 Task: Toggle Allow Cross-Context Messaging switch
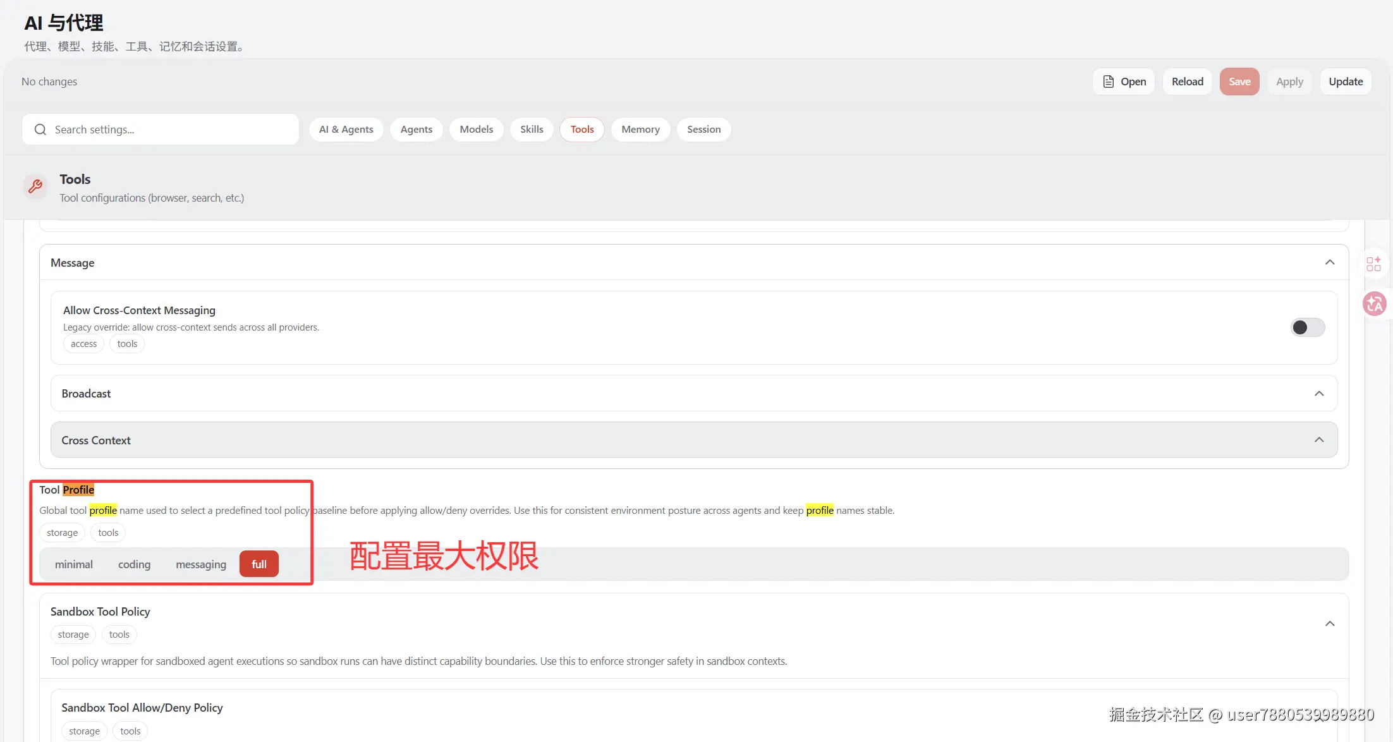(1308, 327)
